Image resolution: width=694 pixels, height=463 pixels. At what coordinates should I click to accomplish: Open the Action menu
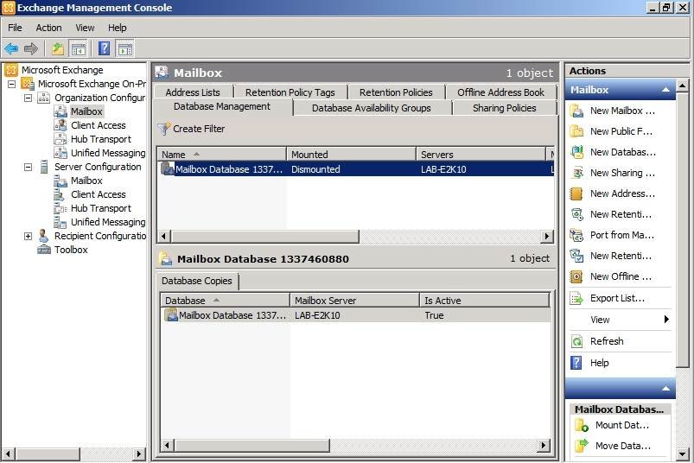point(48,28)
